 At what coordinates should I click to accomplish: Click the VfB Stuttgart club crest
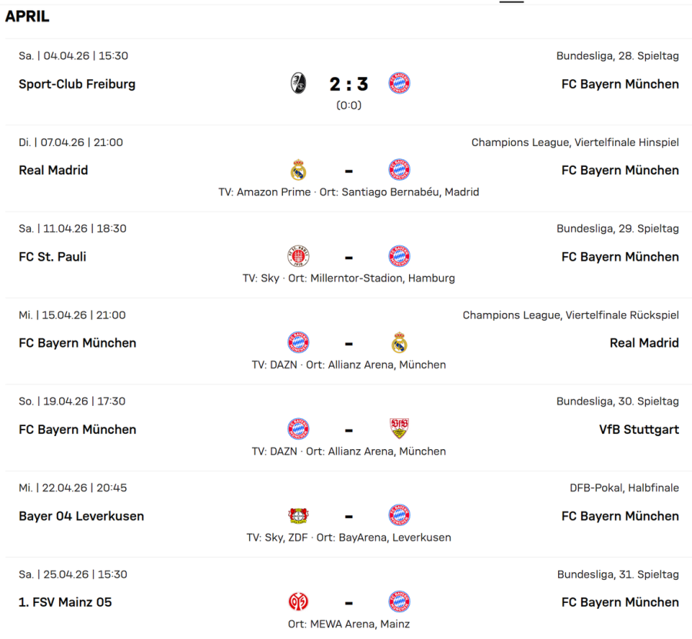tap(399, 429)
